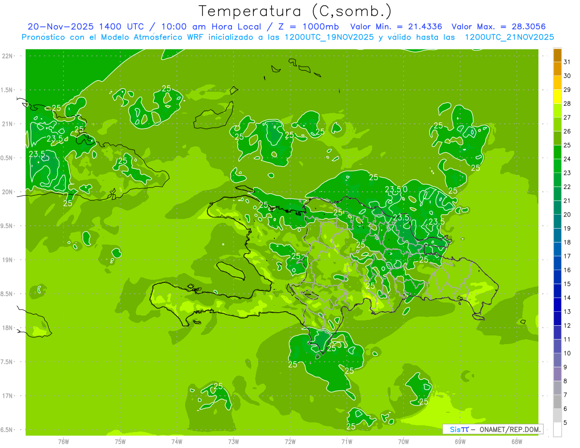Click the legend color band between 26 and 27
Image resolution: width=580 pixels, height=448 pixels.
(x=557, y=125)
